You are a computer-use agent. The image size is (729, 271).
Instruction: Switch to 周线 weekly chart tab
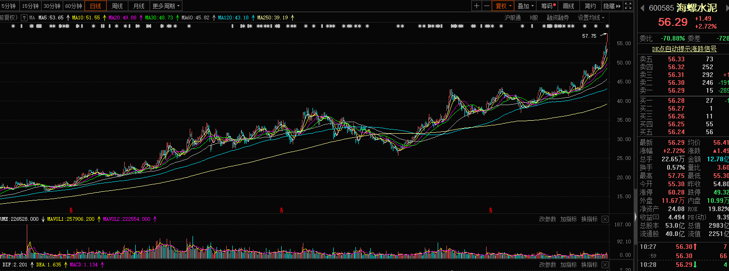click(117, 6)
